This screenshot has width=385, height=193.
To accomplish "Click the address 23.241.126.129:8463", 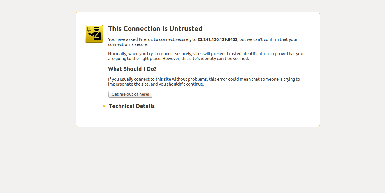I will pyautogui.click(x=217, y=39).
